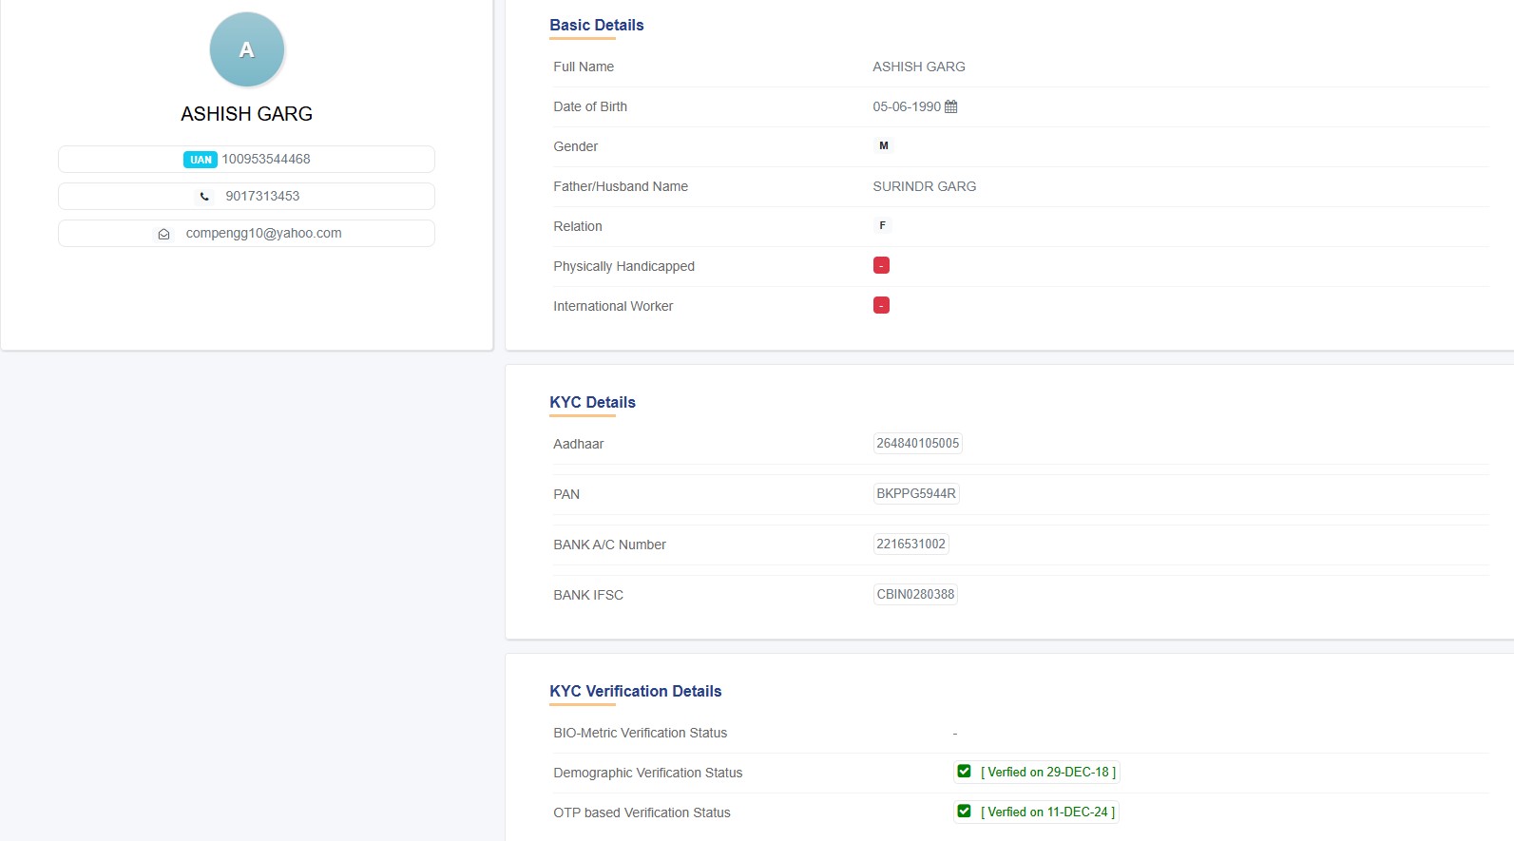Click the green Demographic Verification checkmark
This screenshot has width=1514, height=841.
pos(964,772)
